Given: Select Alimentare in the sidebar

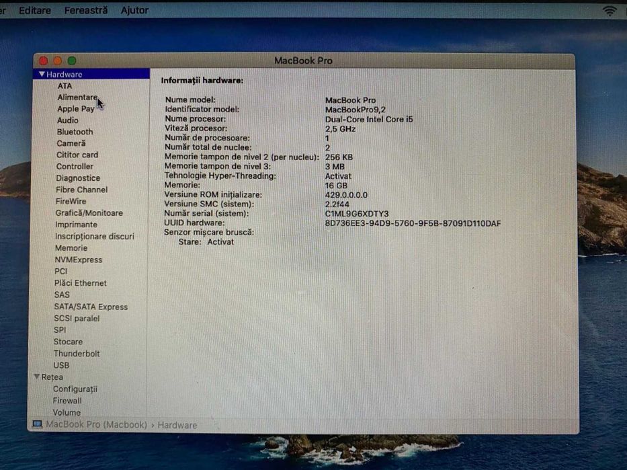Looking at the screenshot, I should [x=77, y=97].
